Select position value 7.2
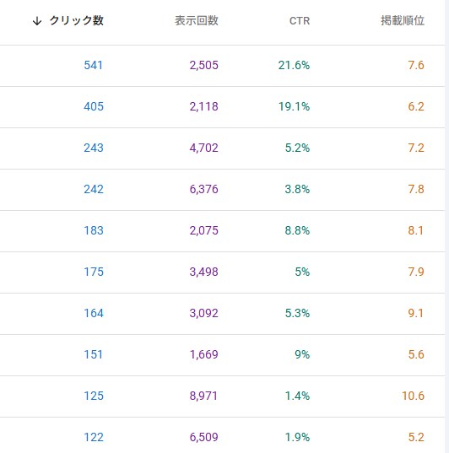This screenshot has width=449, height=453. click(416, 148)
